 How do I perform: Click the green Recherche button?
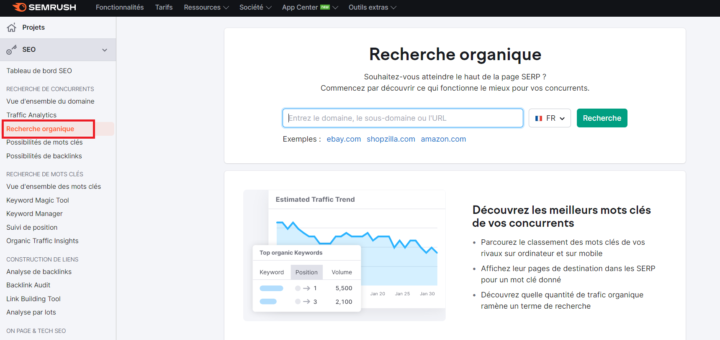[602, 118]
